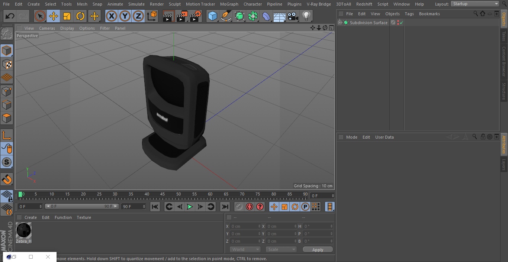Go to start of animation
This screenshot has width=508, height=262.
coord(155,207)
